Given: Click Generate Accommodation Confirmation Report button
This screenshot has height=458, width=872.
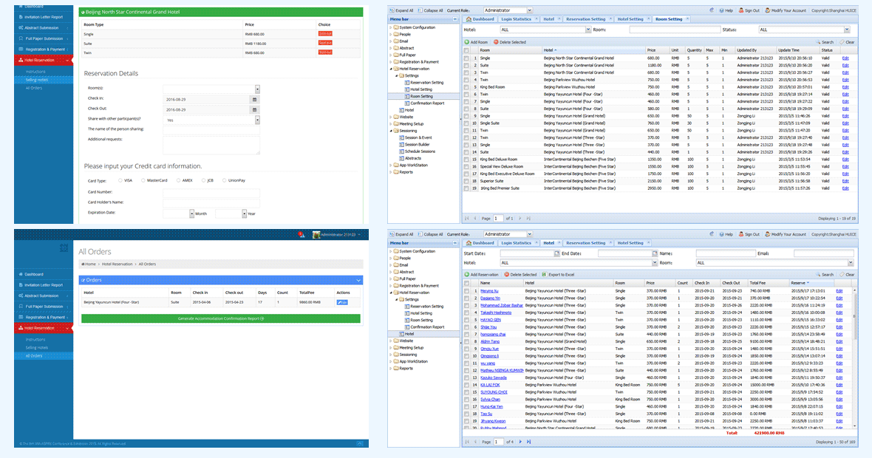Looking at the screenshot, I should pos(221,318).
